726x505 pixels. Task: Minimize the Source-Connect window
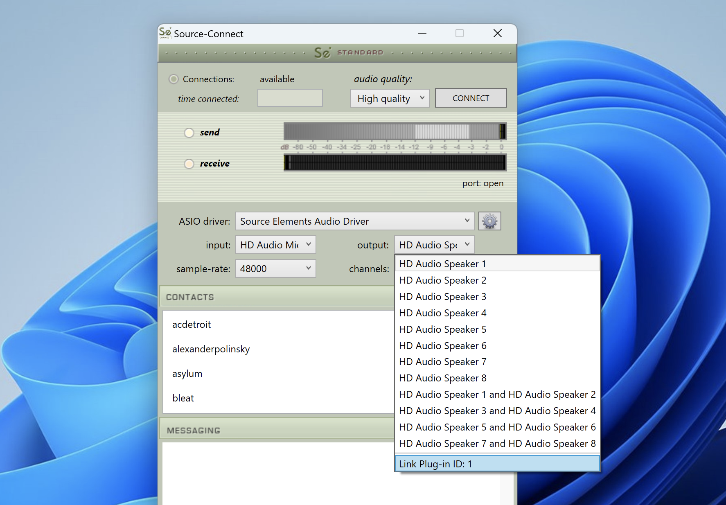tap(422, 33)
